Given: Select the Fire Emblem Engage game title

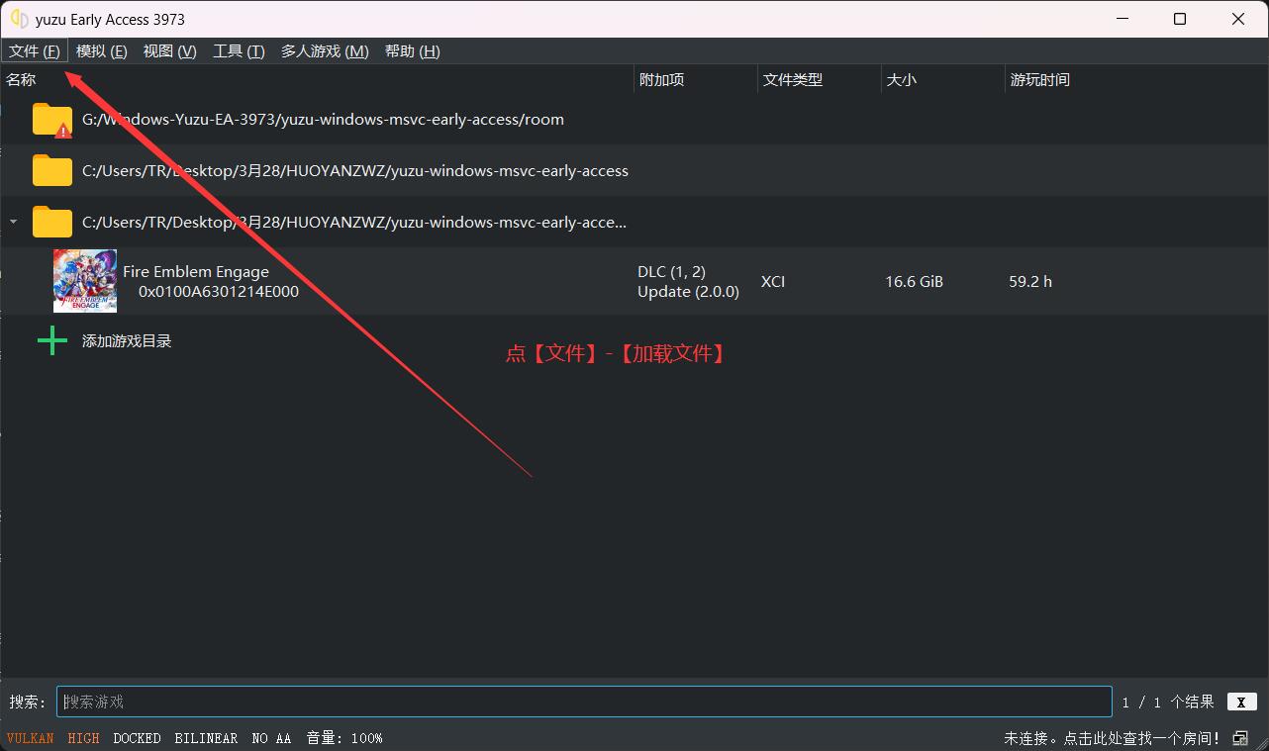Looking at the screenshot, I should pyautogui.click(x=196, y=271).
